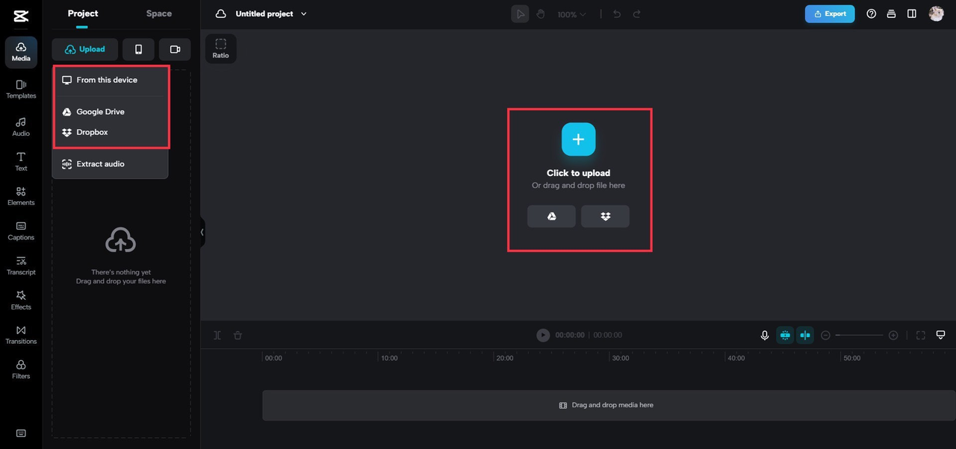This screenshot has width=956, height=449.
Task: Toggle the magnetic snap timeline button
Action: (x=785, y=336)
